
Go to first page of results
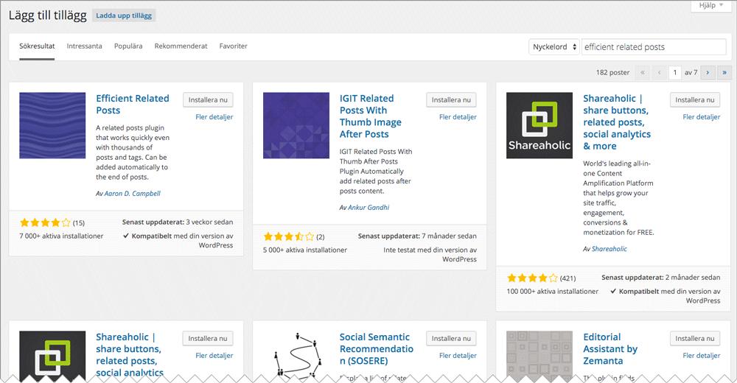(x=643, y=72)
